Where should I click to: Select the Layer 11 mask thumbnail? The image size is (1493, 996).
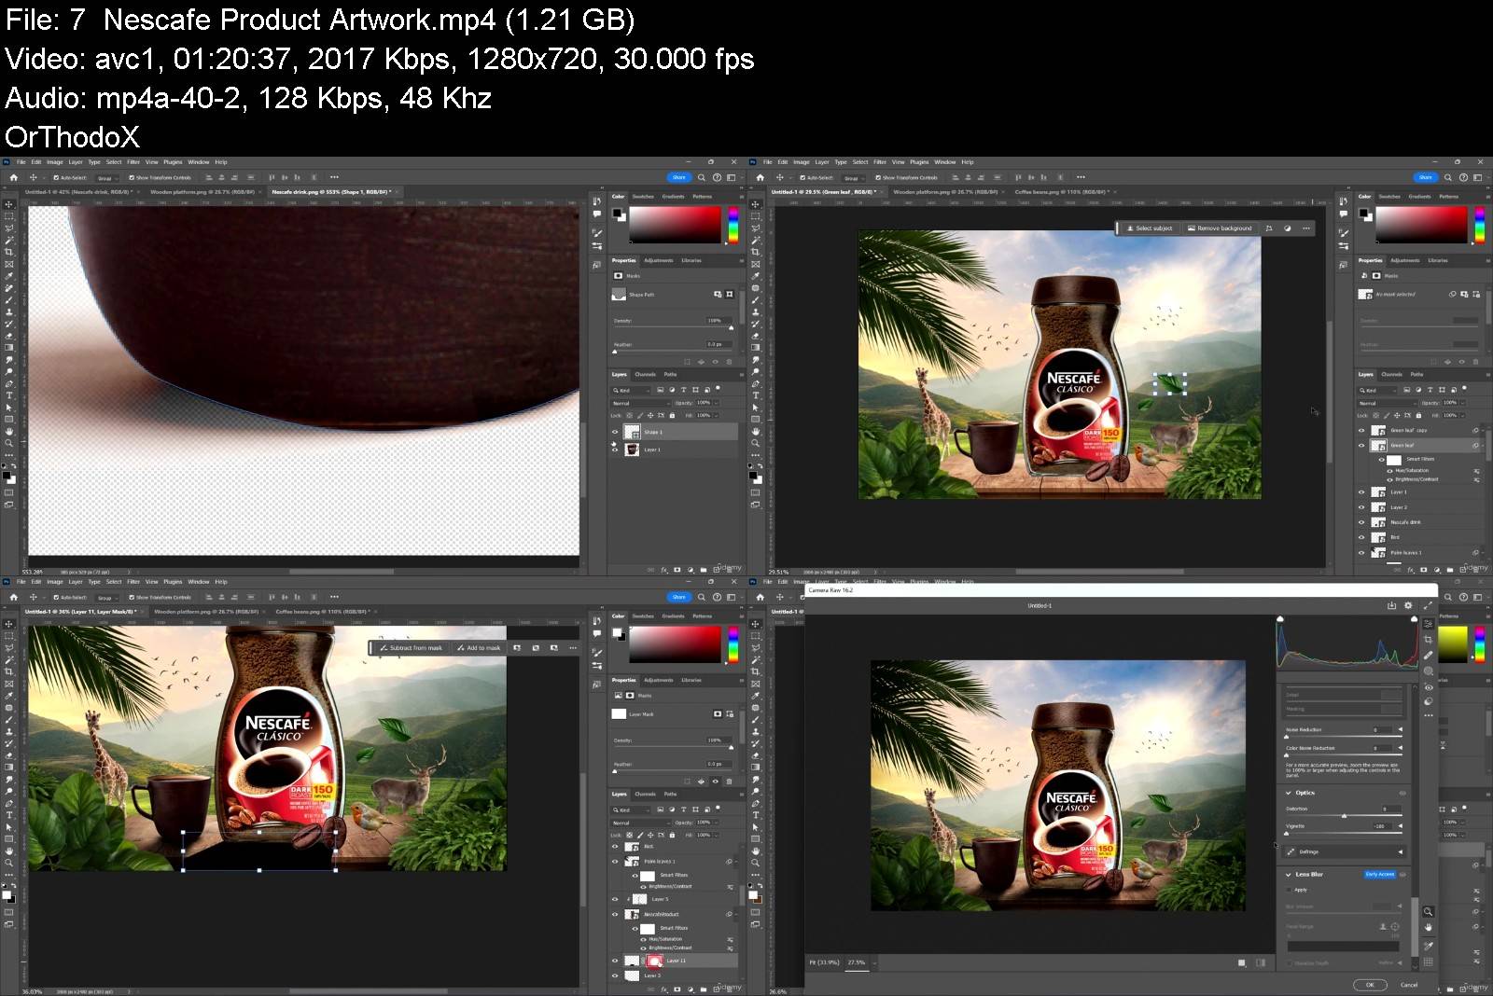pos(655,960)
